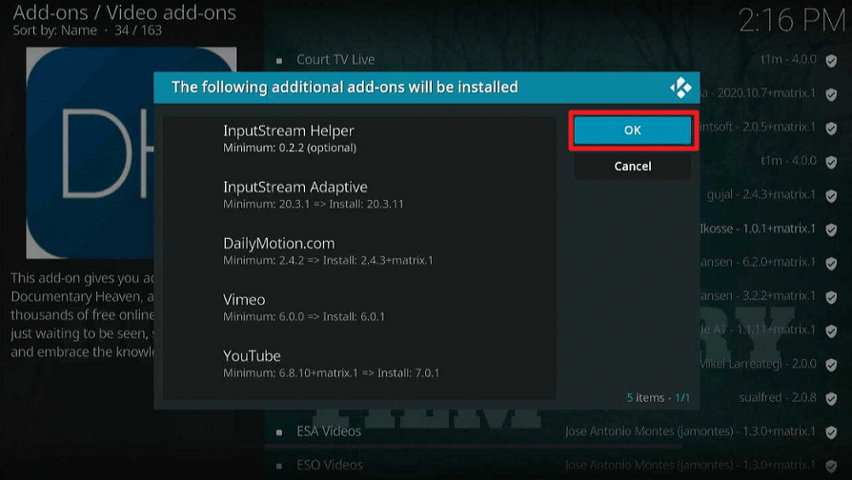Click the 'Sort by: Name' label

pos(55,30)
